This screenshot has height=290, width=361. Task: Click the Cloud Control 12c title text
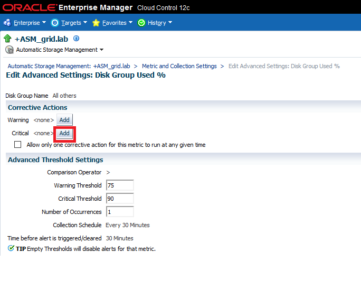[164, 7]
